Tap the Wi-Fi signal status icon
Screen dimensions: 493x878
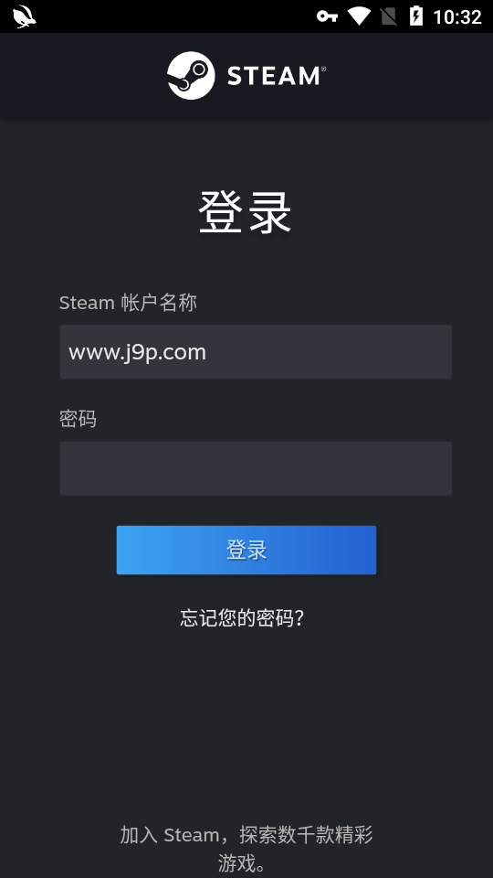360,16
